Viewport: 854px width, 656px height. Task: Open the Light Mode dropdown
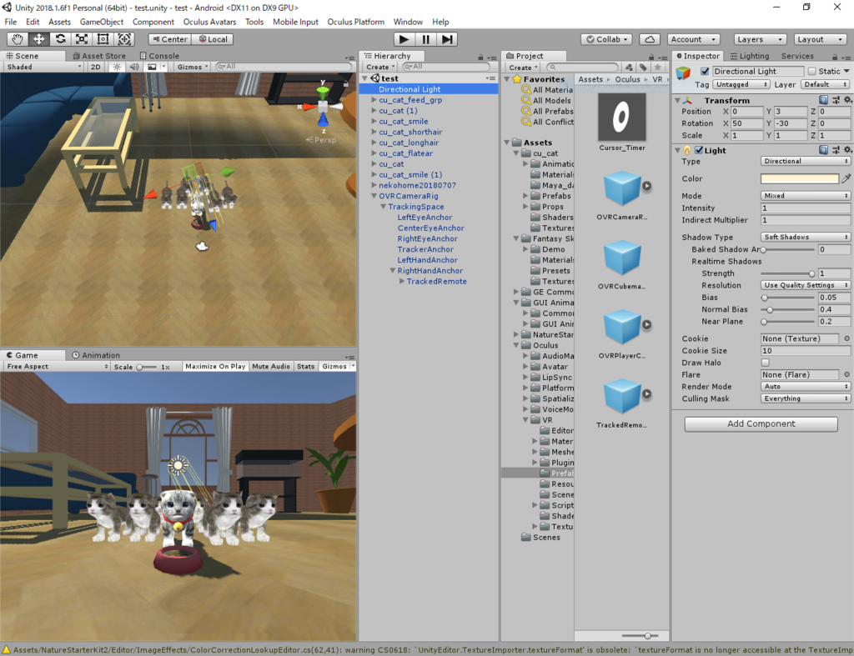point(806,195)
